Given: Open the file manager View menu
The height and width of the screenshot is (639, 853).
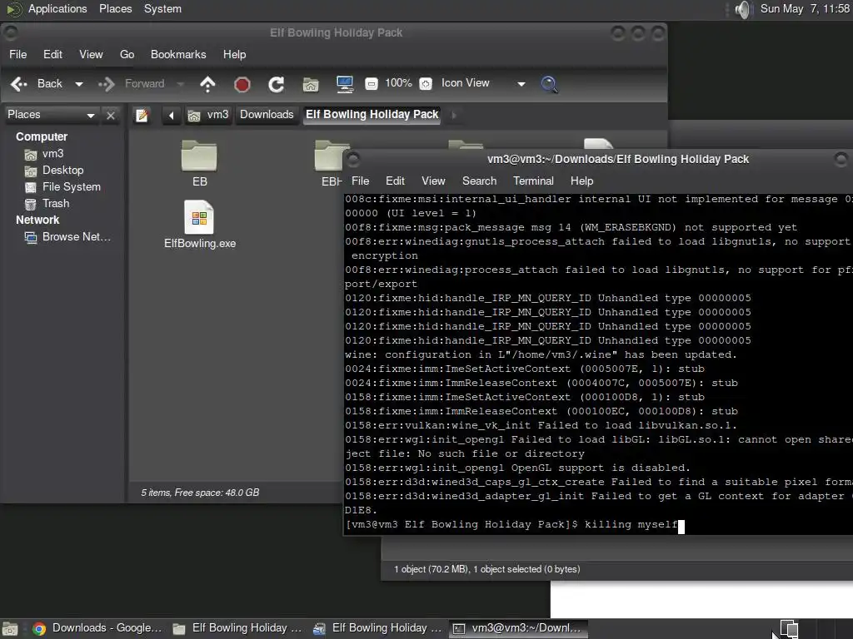Looking at the screenshot, I should pos(91,54).
